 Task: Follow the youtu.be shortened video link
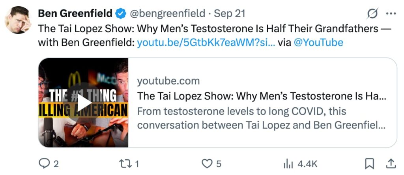[205, 42]
